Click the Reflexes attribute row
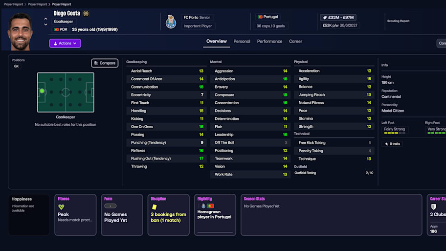This screenshot has height=251, width=446. pos(167,151)
